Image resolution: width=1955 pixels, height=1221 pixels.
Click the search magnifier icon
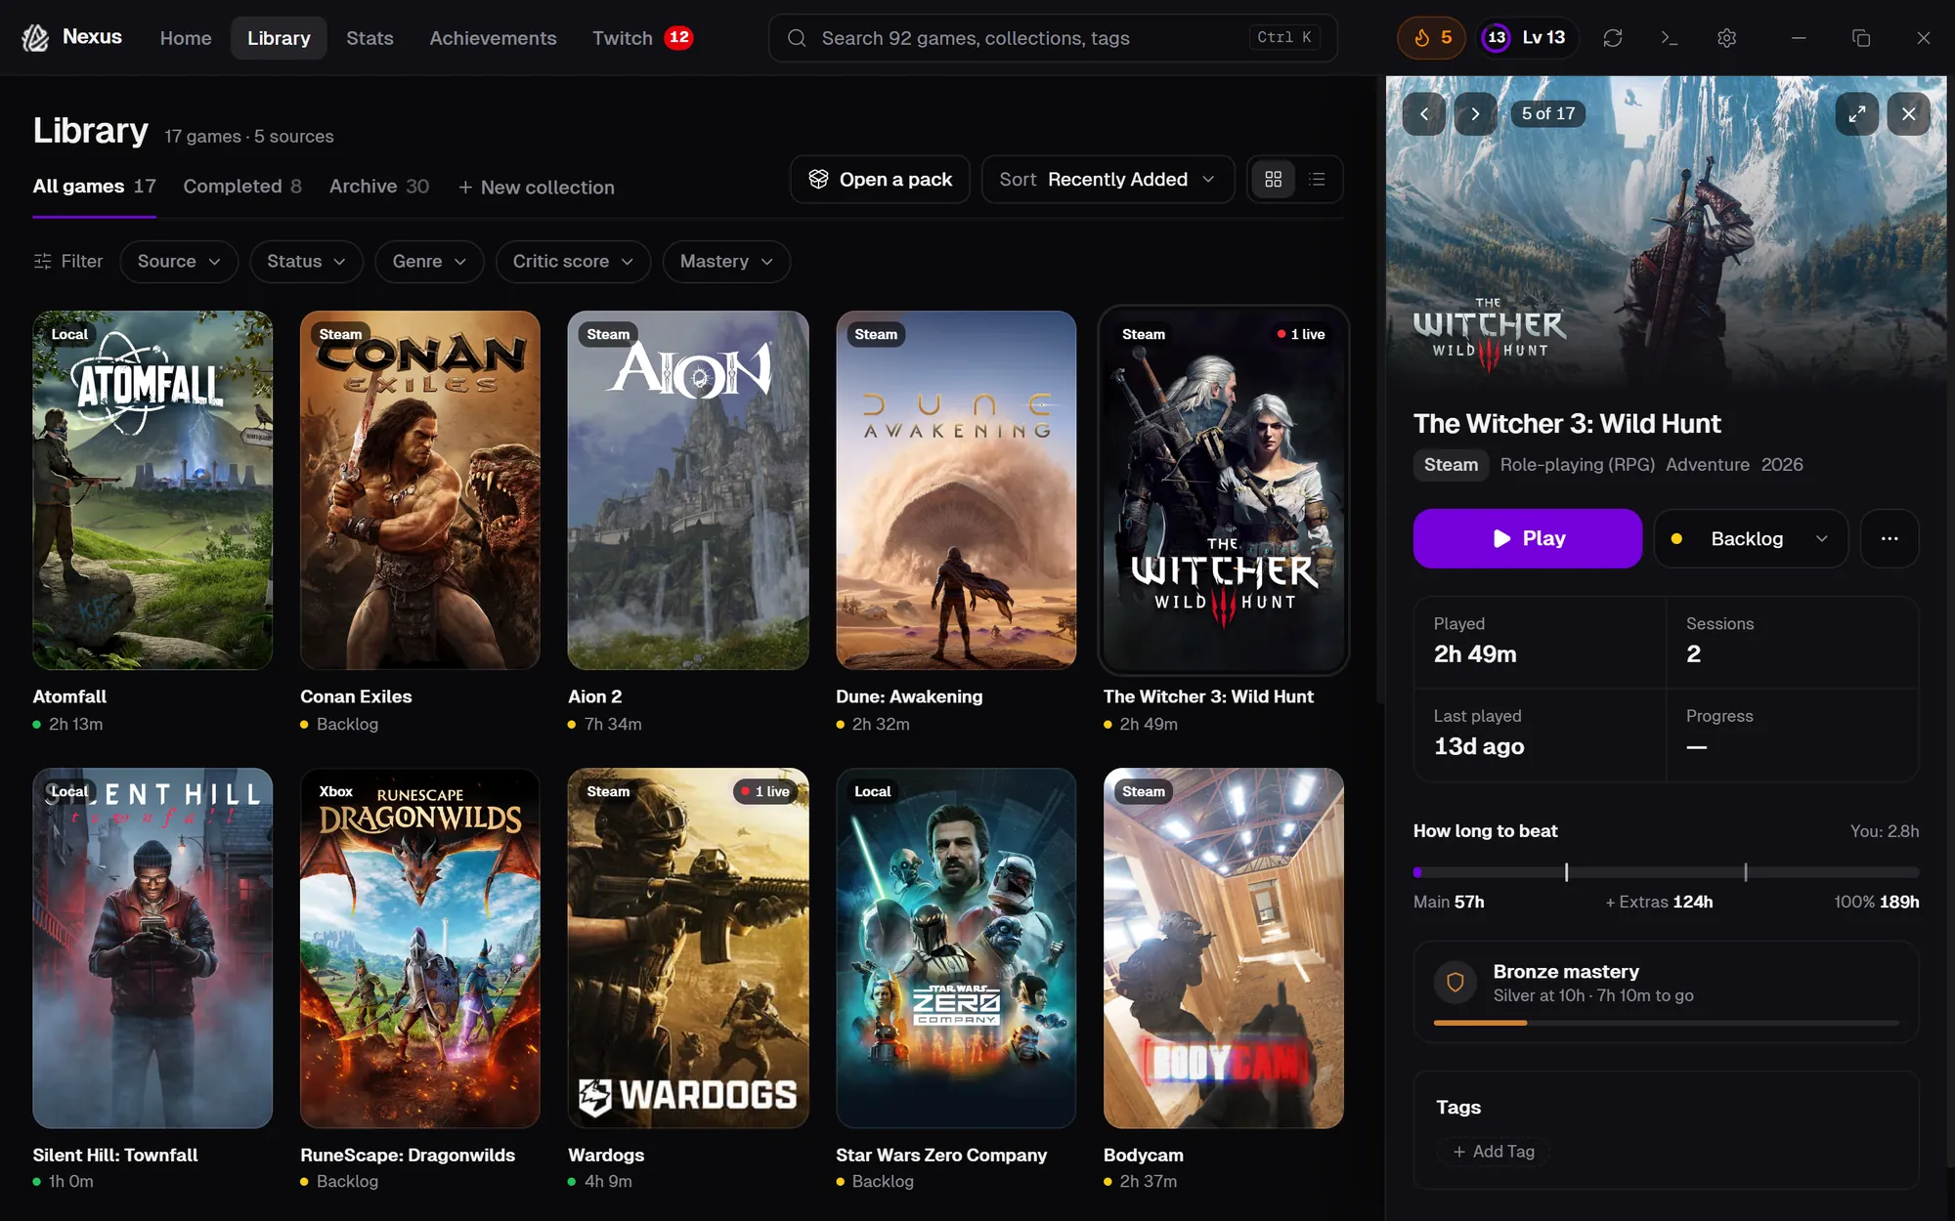797,38
